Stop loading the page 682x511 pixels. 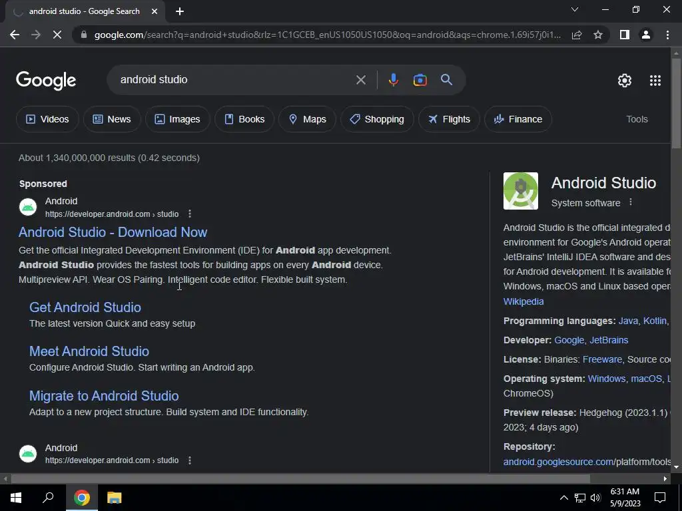[57, 35]
